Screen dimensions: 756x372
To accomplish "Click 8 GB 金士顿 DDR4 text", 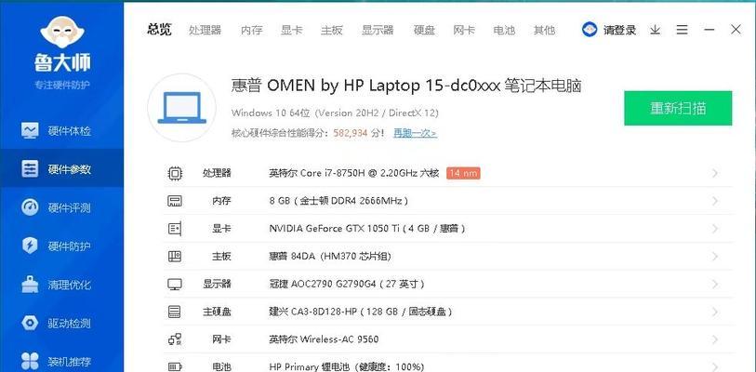I will (x=338, y=201).
